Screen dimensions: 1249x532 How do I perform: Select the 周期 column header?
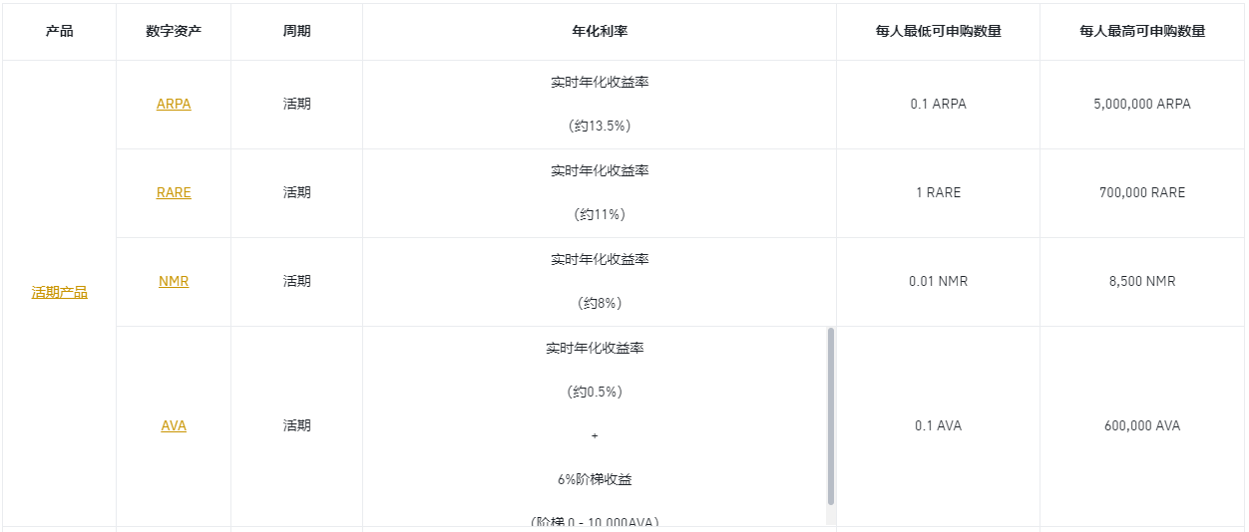296,31
